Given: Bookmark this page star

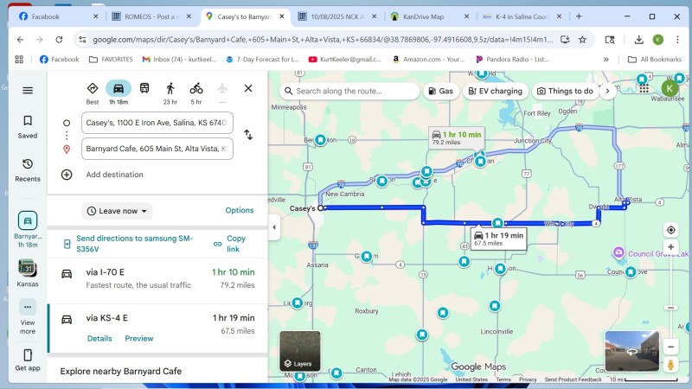Looking at the screenshot, I should pyautogui.click(x=582, y=40).
